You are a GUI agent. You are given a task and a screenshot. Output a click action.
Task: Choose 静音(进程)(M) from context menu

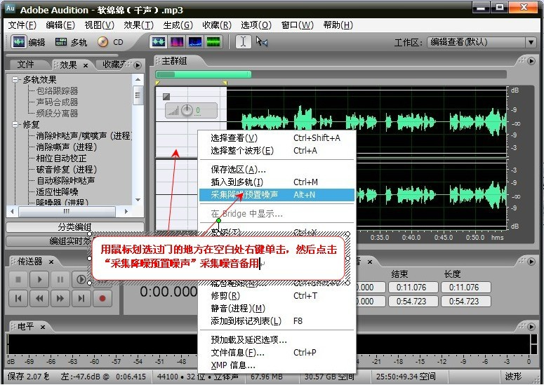(x=277, y=308)
